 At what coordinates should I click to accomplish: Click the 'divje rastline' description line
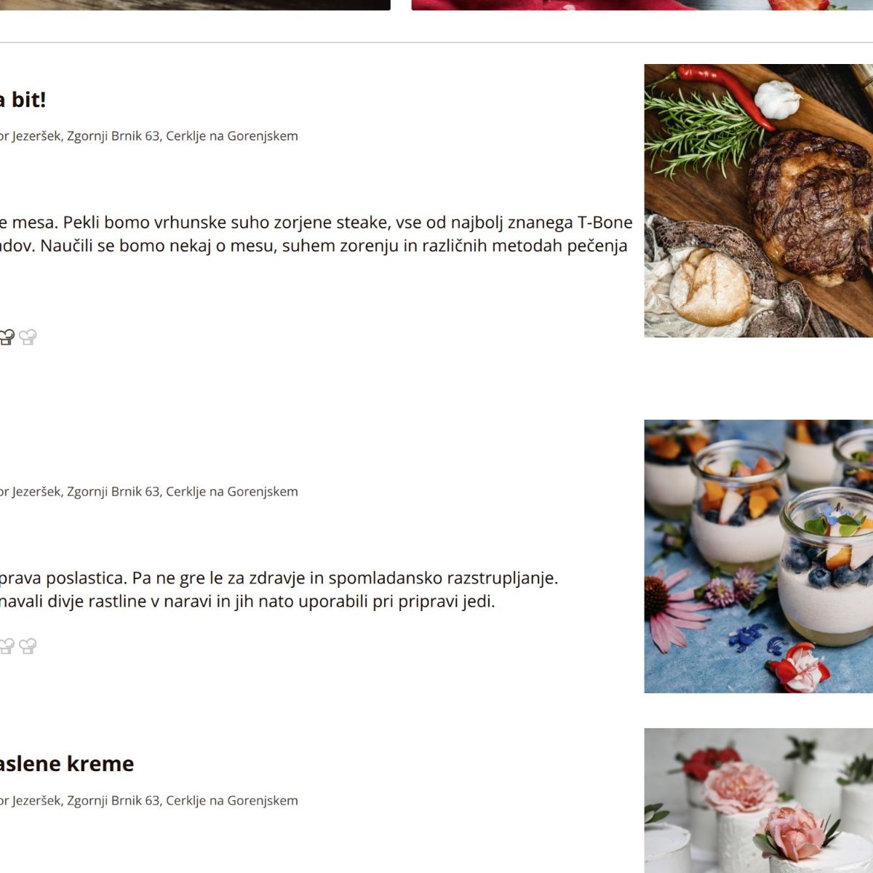(x=247, y=602)
